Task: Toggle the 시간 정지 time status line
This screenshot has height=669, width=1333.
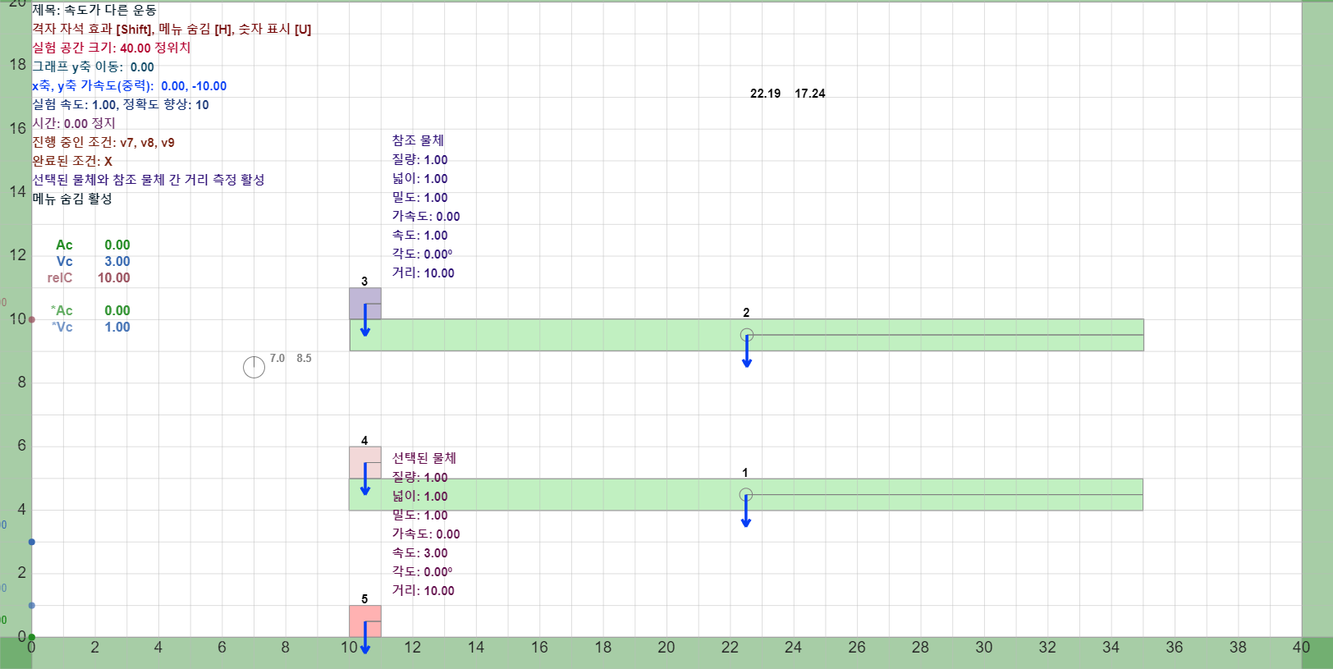Action: (74, 123)
